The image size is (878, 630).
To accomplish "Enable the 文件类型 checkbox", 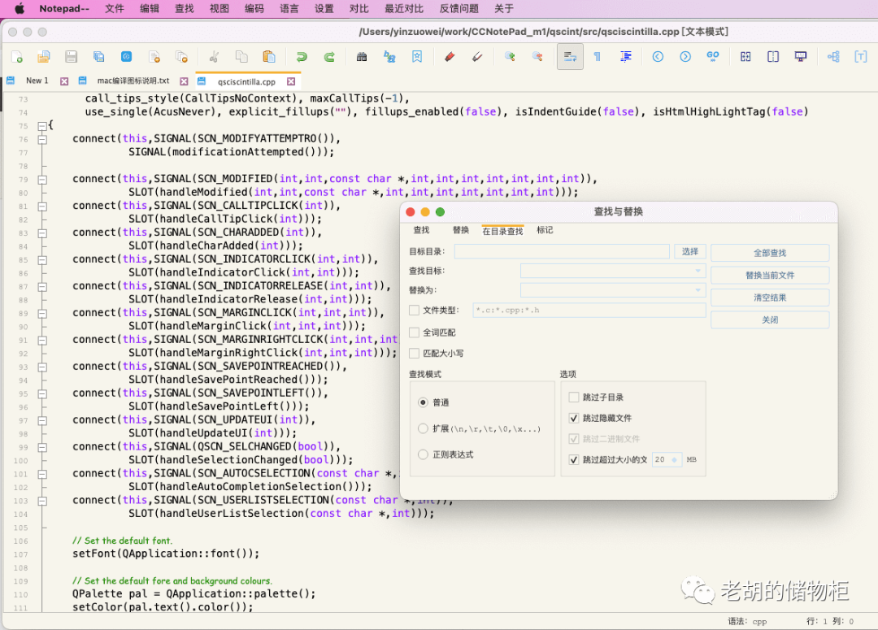I will click(x=415, y=311).
